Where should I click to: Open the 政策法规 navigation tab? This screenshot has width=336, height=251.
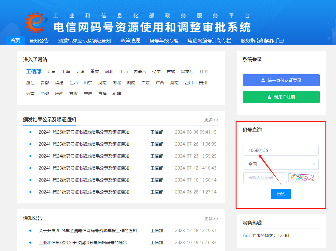[130, 41]
